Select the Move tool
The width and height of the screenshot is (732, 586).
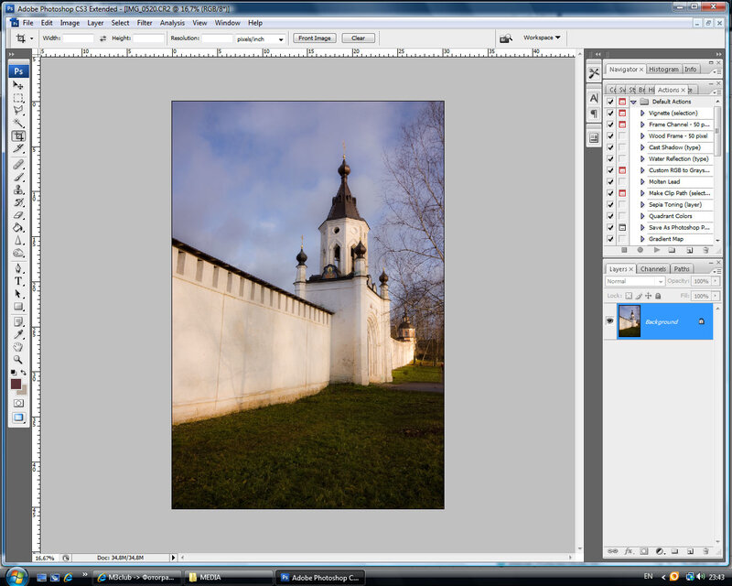[x=18, y=85]
